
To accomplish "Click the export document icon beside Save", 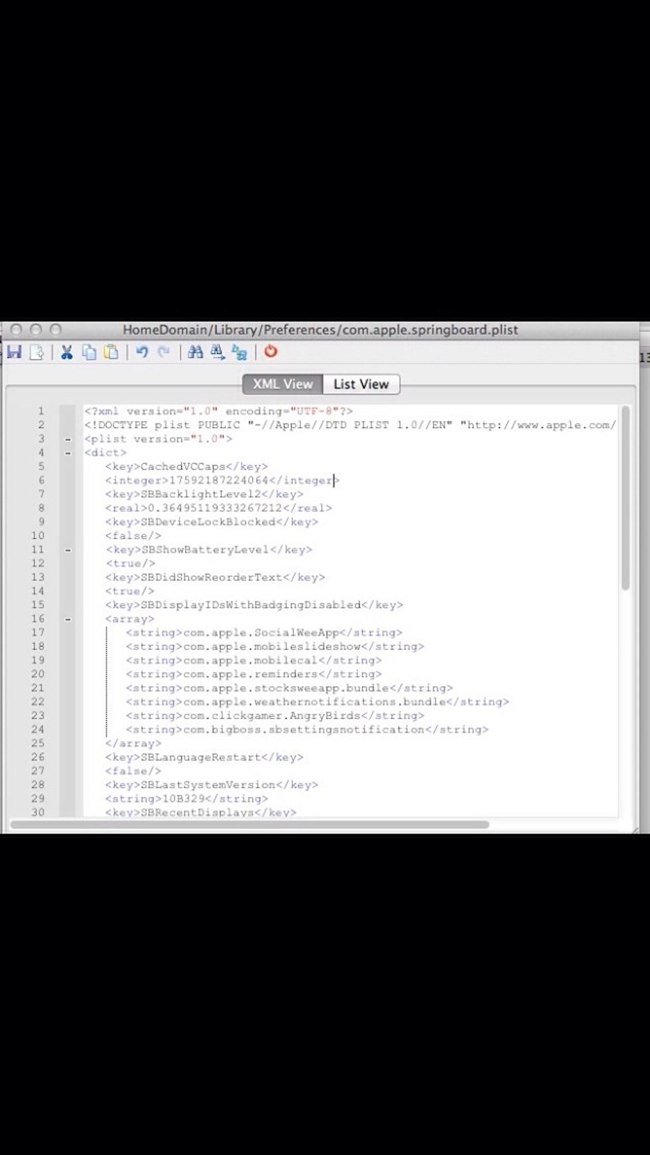I will (x=37, y=352).
